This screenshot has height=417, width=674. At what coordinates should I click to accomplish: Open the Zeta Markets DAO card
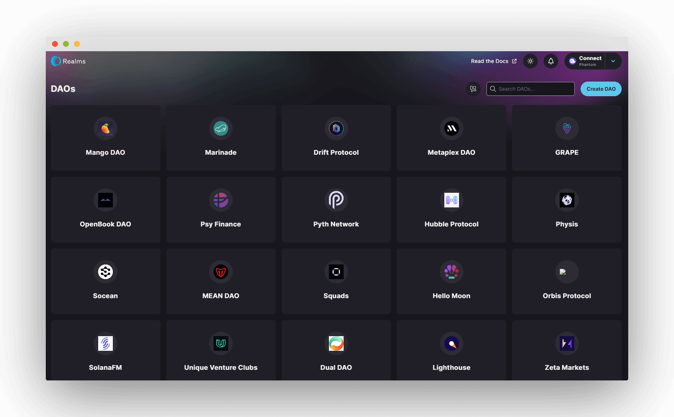[567, 351]
